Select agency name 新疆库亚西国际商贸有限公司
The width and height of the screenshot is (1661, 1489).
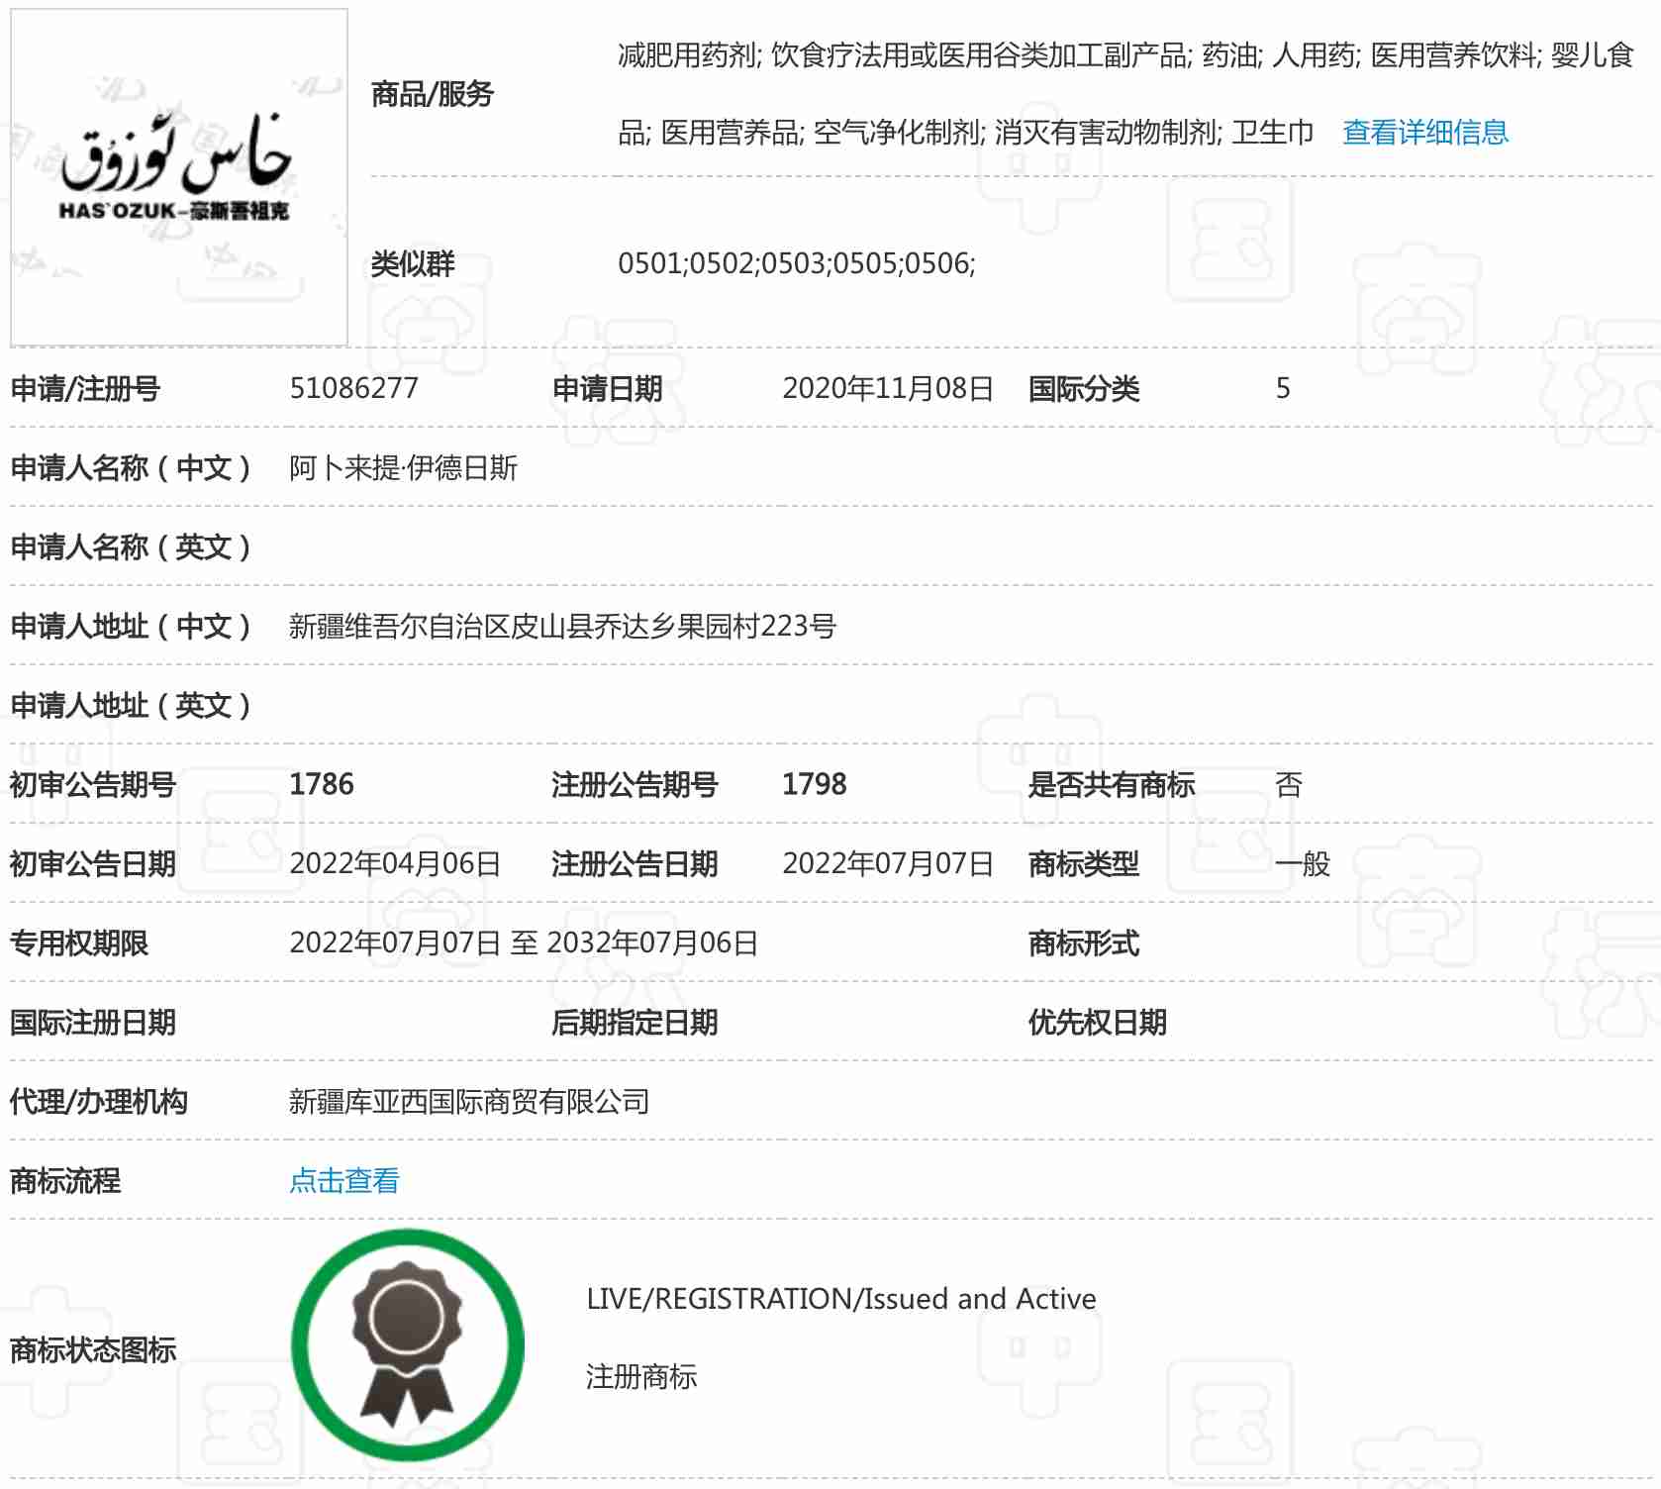point(468,1101)
